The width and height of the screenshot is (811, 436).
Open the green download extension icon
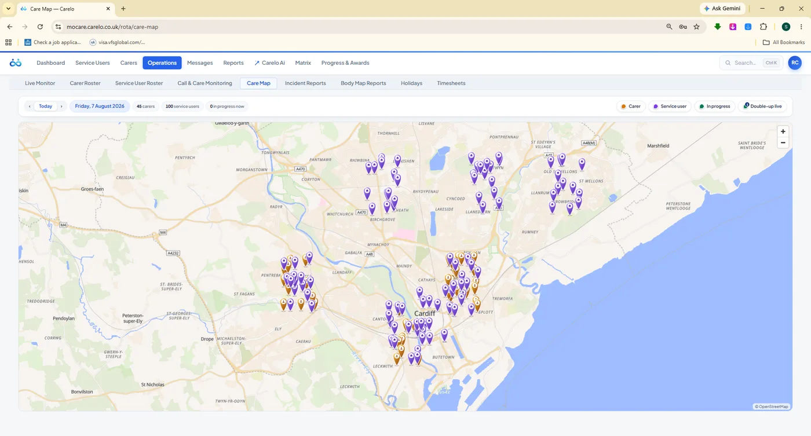[x=718, y=27]
